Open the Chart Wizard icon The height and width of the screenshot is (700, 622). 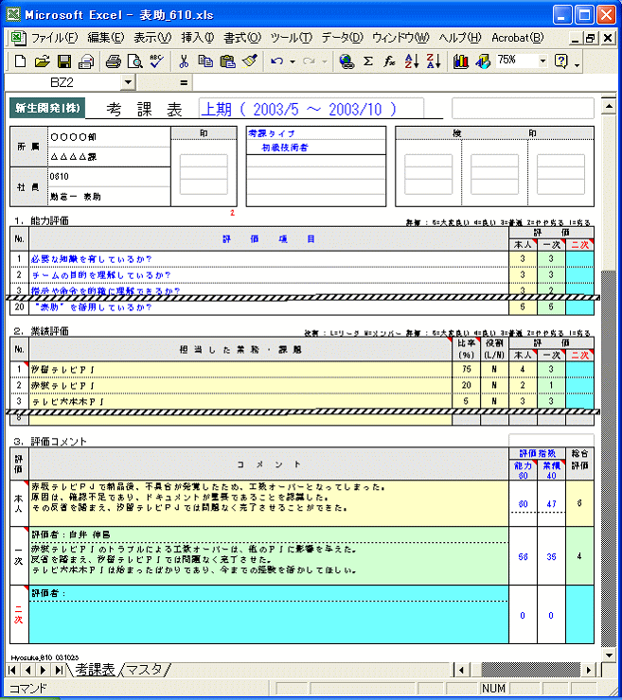tap(461, 61)
